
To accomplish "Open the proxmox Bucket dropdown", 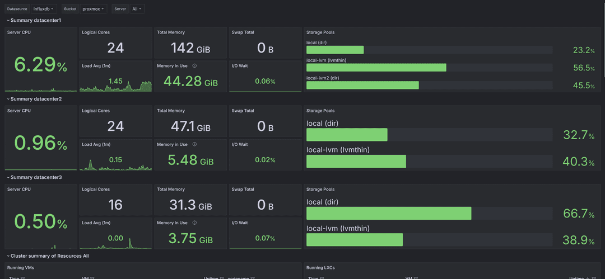I will pyautogui.click(x=94, y=9).
